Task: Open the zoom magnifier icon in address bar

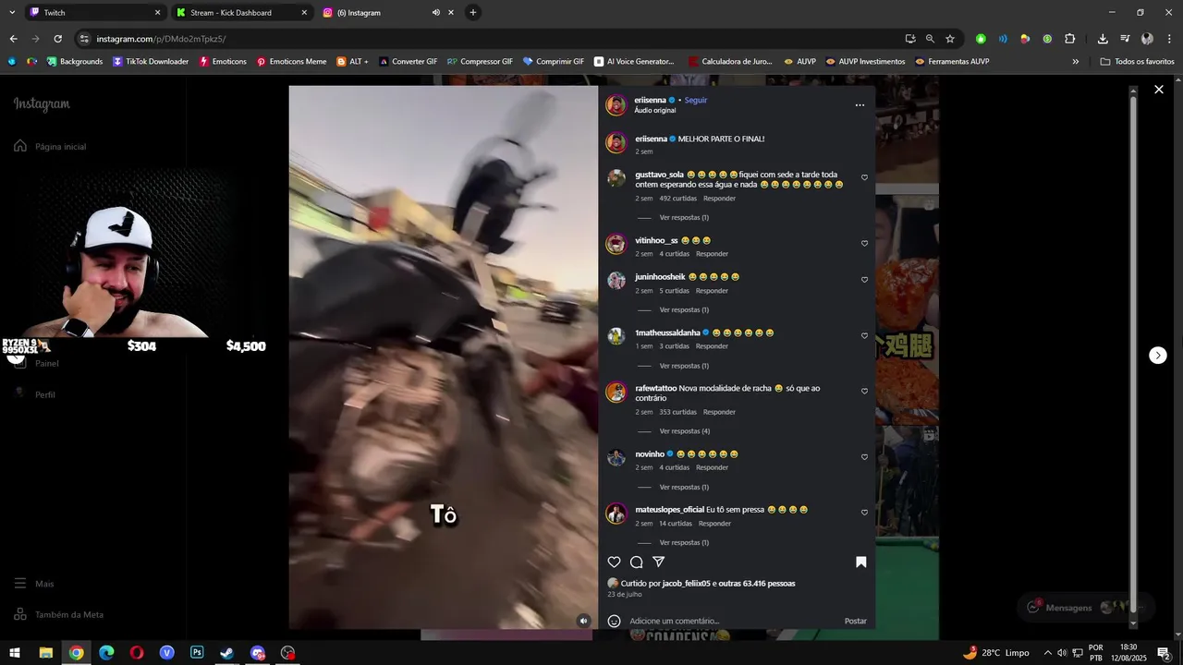Action: 930,39
